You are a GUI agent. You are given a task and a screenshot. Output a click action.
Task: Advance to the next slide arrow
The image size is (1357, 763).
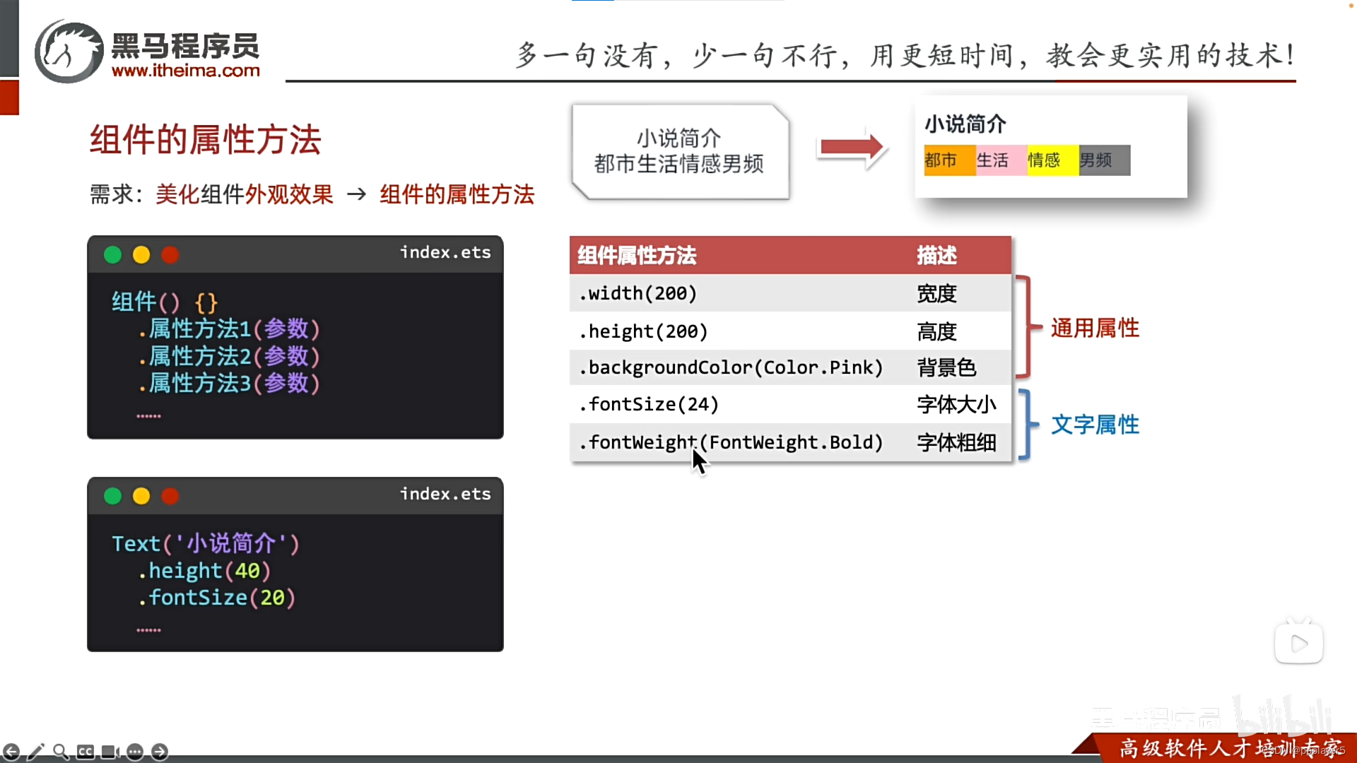(x=160, y=752)
